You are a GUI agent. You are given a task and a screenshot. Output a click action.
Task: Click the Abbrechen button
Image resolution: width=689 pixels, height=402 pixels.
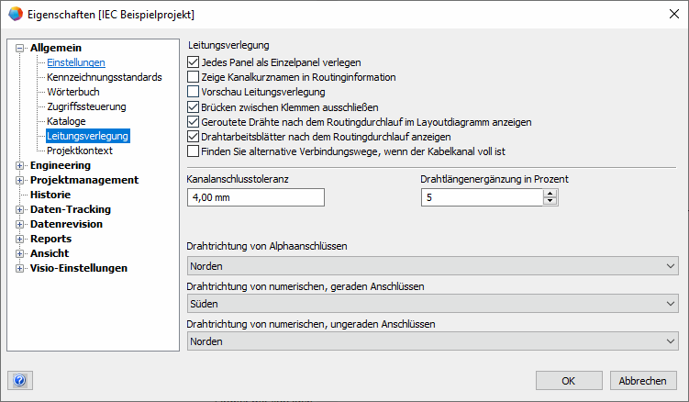[642, 381]
